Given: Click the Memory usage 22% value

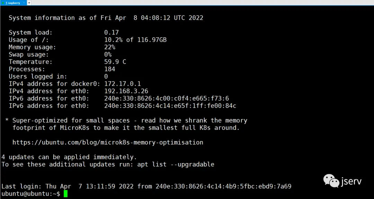Looking at the screenshot, I should pyautogui.click(x=110, y=47).
